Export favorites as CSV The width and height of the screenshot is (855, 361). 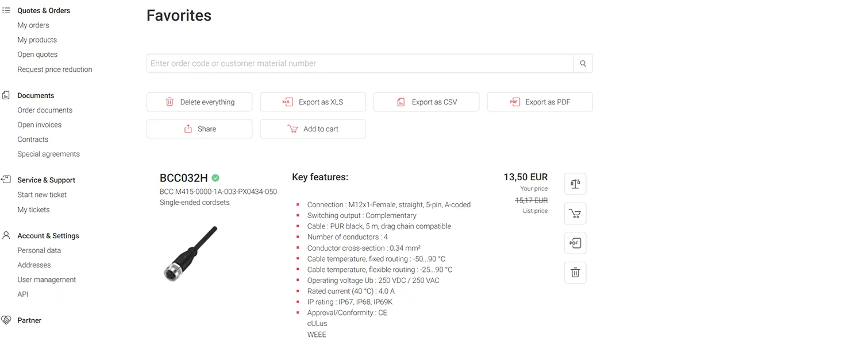[x=426, y=102]
